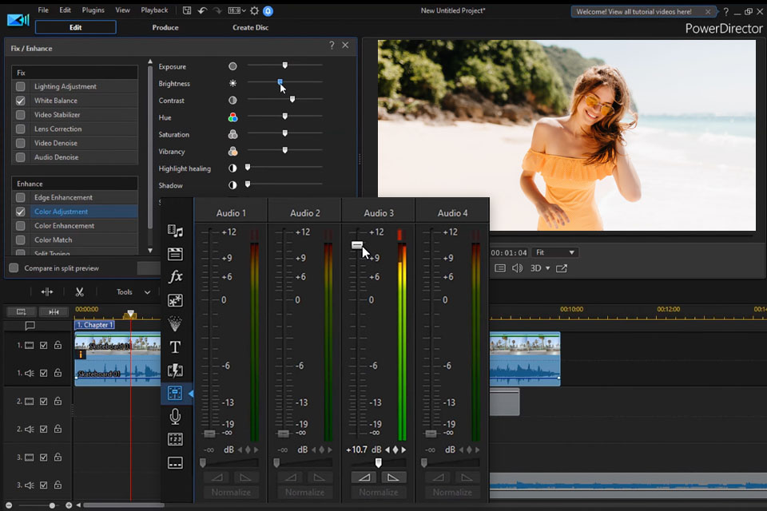Open the Edit menu in menu bar
The height and width of the screenshot is (511, 767).
point(65,10)
